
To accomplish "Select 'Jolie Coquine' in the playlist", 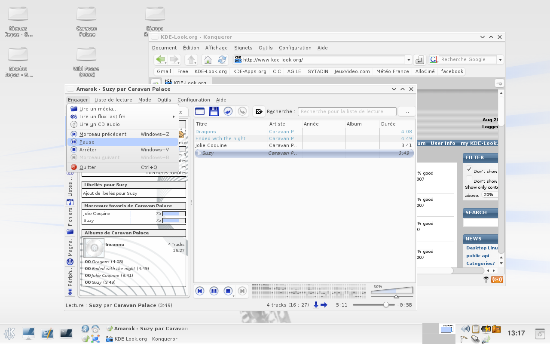I will pos(304,145).
